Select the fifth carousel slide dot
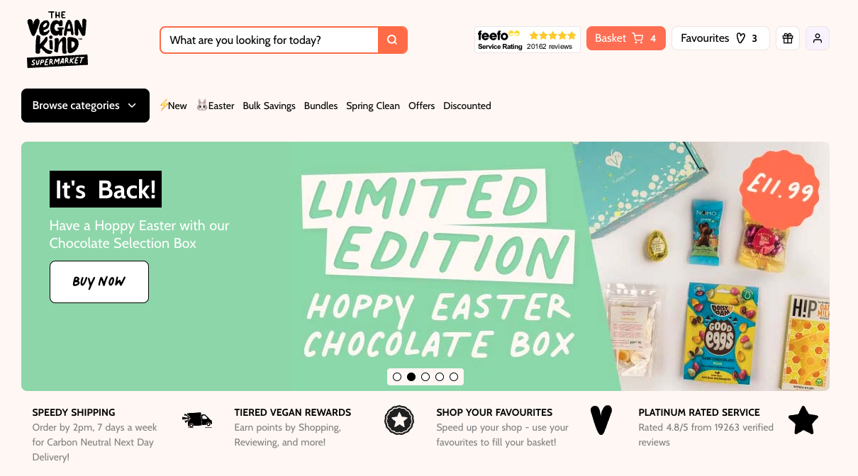Image resolution: width=858 pixels, height=476 pixels. coord(454,377)
